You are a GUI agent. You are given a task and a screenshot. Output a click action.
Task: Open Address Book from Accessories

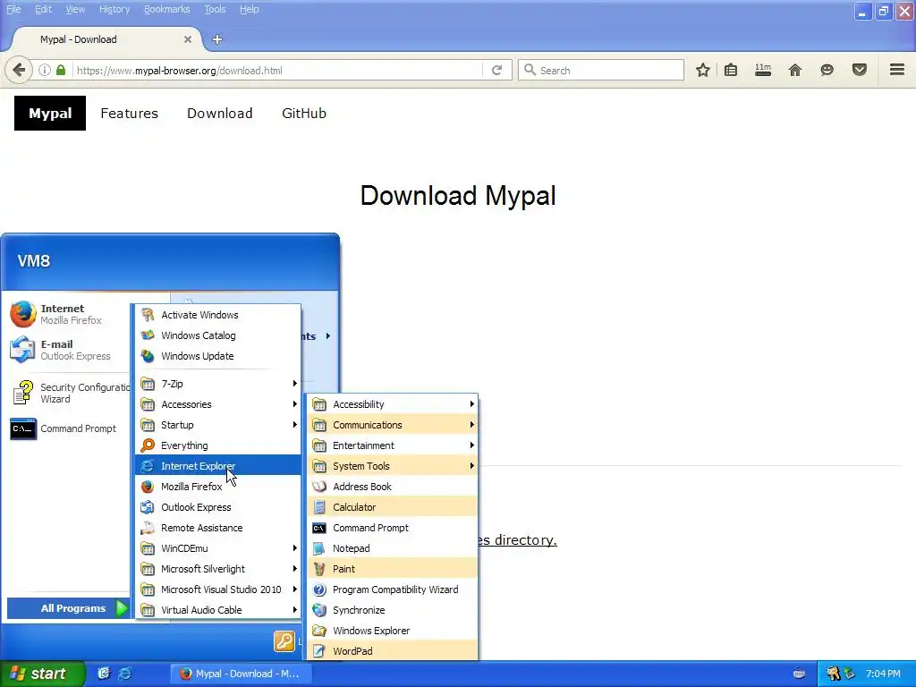point(392,487)
